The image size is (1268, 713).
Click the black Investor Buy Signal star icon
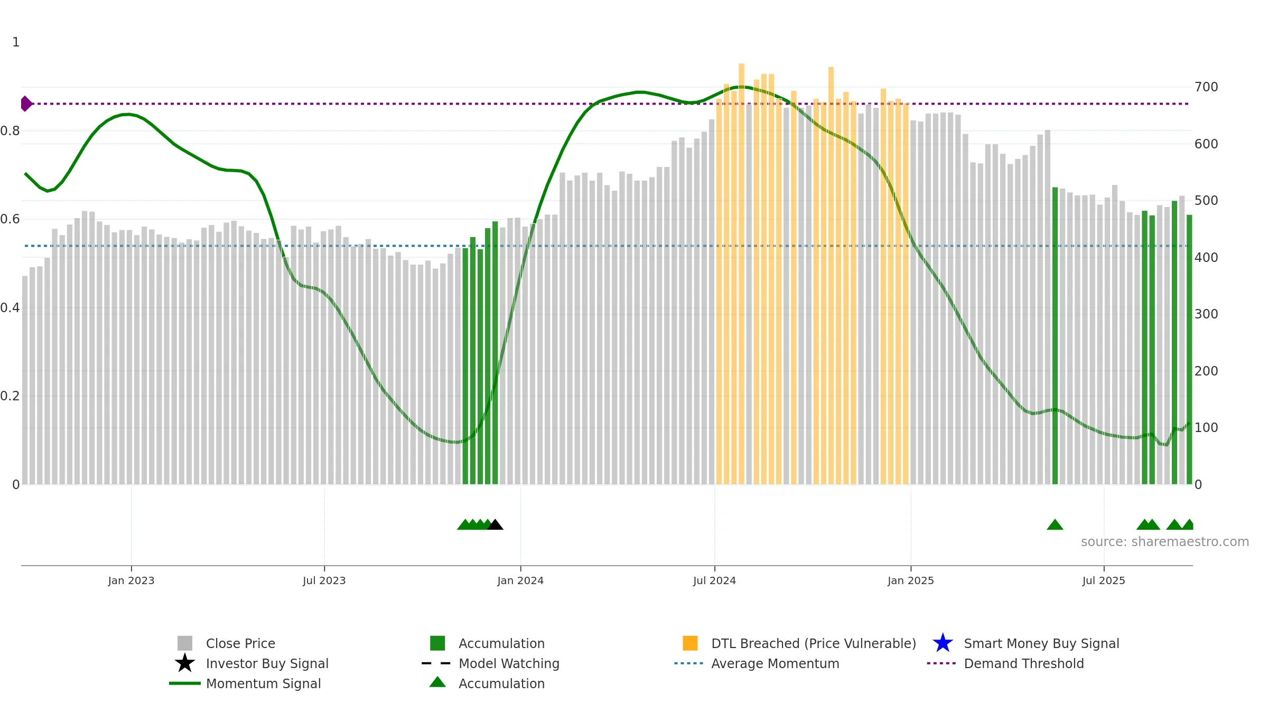pyautogui.click(x=184, y=663)
